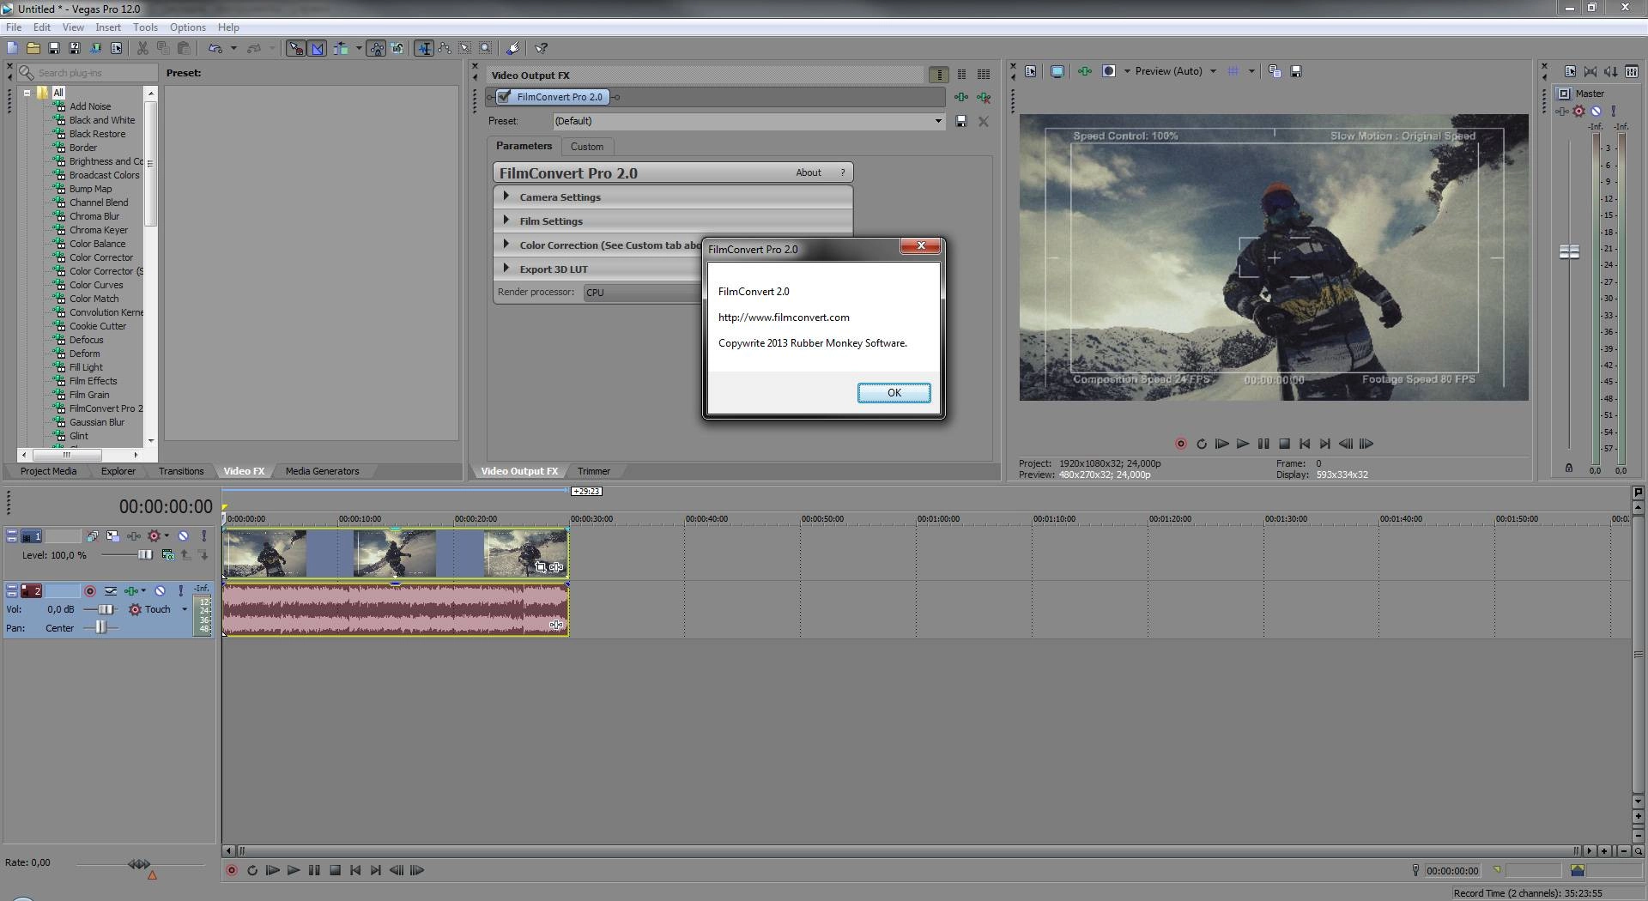This screenshot has width=1648, height=901.
Task: Mute video track 1
Action: (183, 535)
